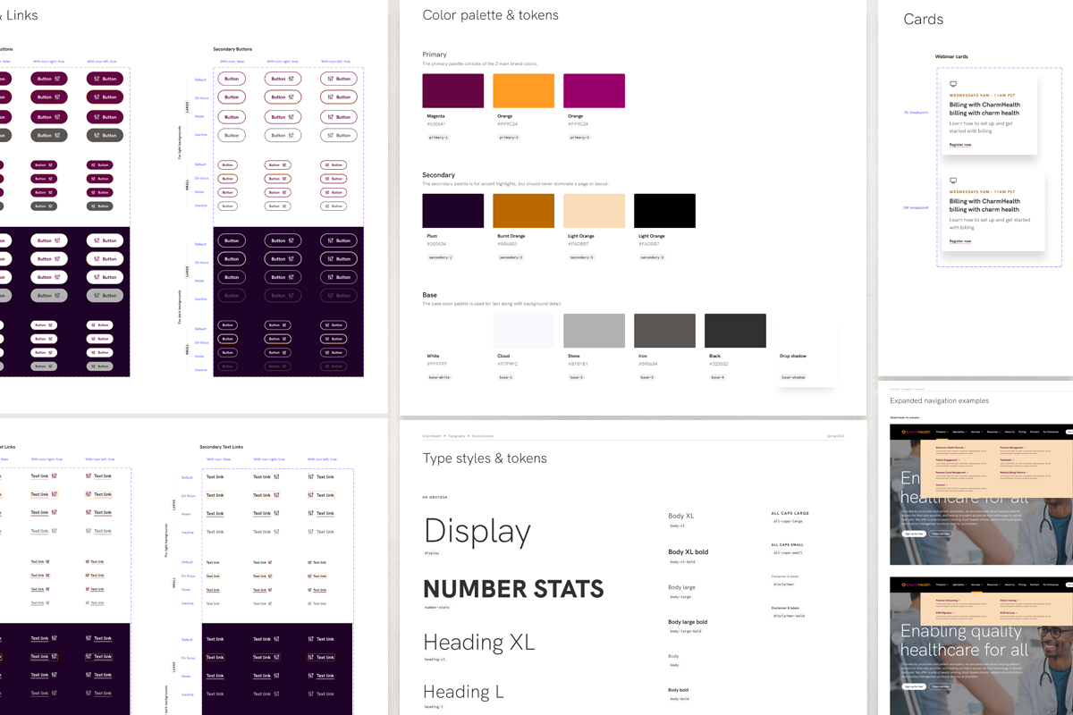Click the sliders icon next to a dark-background Text link
The width and height of the screenshot is (1073, 715).
[x=55, y=639]
